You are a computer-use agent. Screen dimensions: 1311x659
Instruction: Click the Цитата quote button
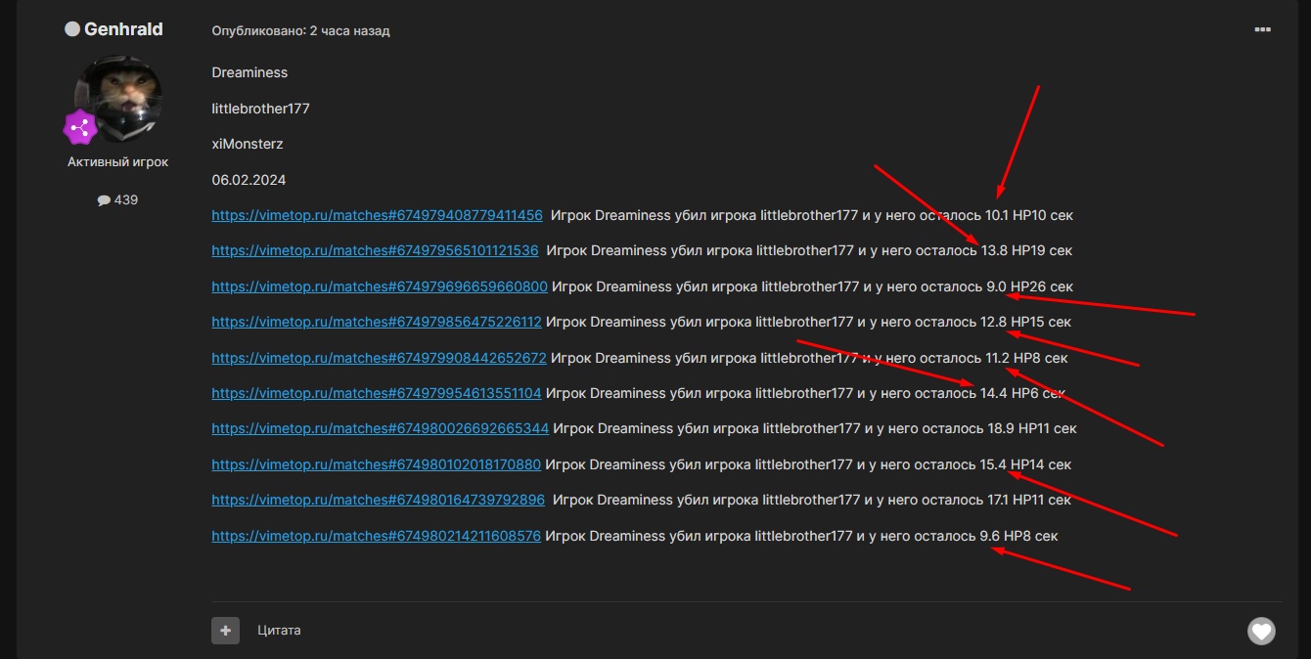[279, 631]
